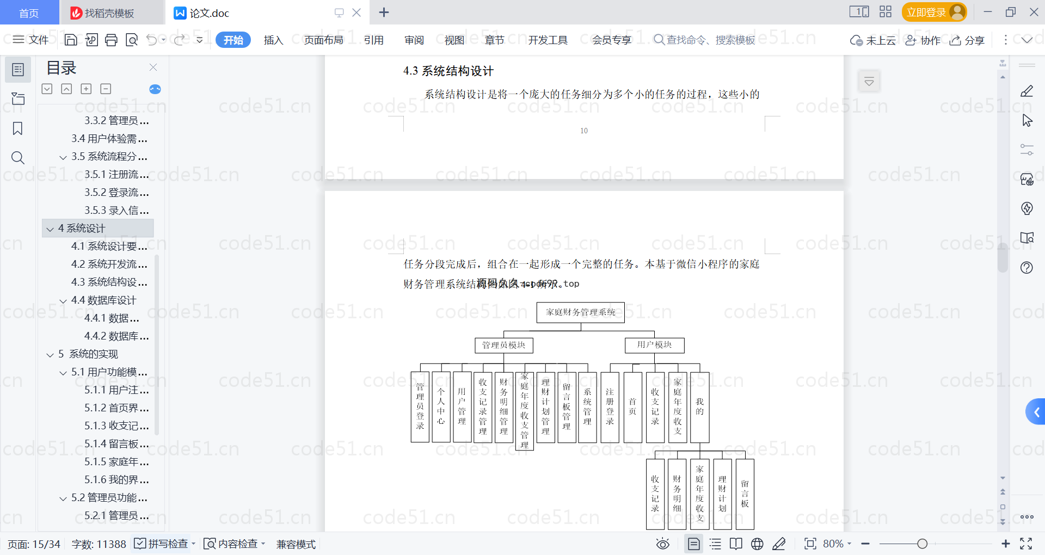Switch to web layout globe icon
The image size is (1045, 555).
(757, 544)
